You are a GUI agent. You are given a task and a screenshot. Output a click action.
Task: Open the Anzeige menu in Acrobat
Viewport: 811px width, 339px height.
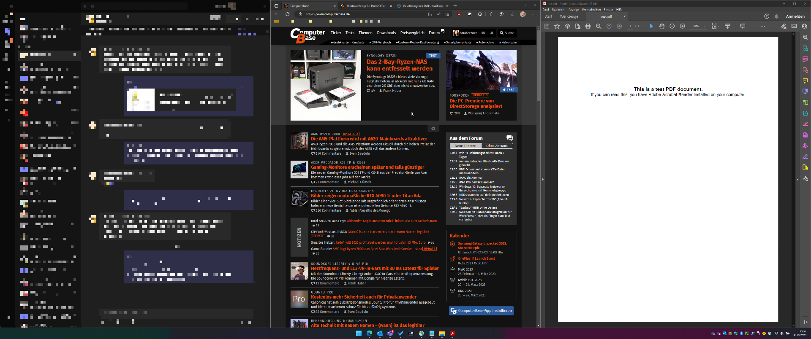(574, 9)
